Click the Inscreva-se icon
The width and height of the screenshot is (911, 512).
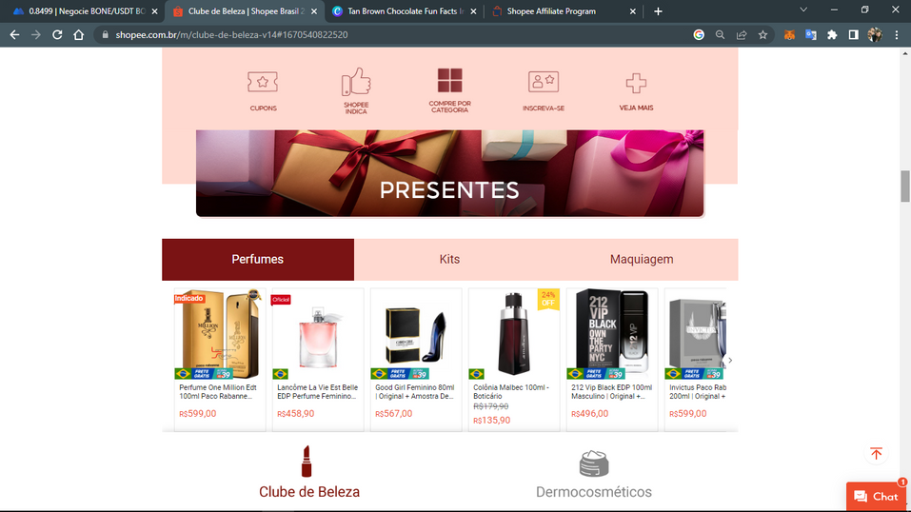pos(543,83)
